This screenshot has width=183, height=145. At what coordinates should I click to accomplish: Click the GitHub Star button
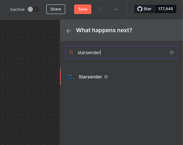pos(144,9)
